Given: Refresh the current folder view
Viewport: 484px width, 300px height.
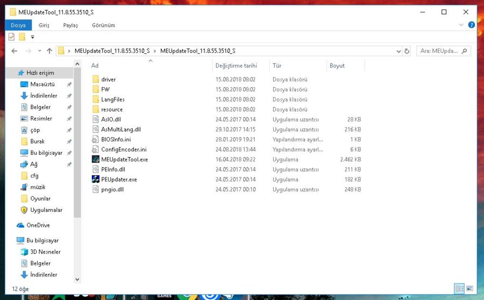Looking at the screenshot, I should tap(407, 51).
